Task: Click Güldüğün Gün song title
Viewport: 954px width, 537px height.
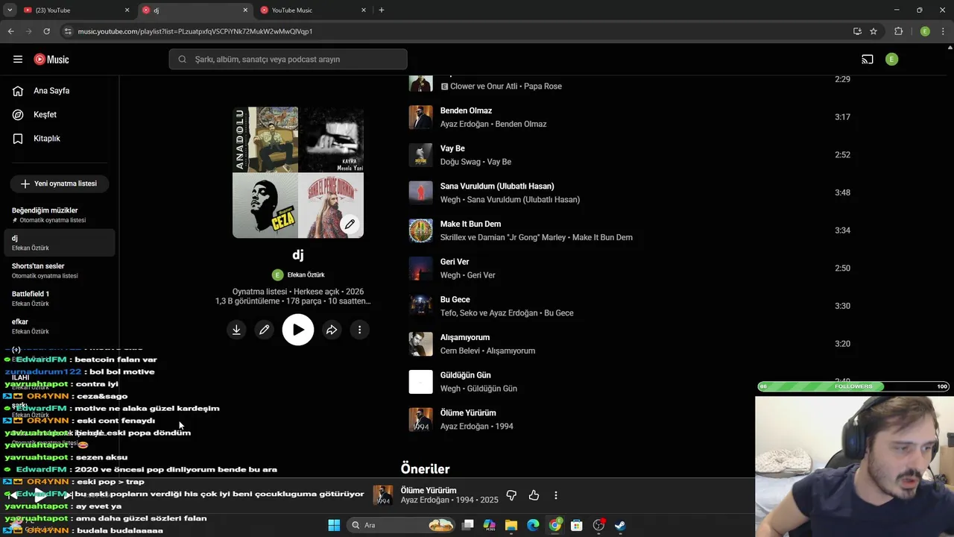Action: point(465,375)
